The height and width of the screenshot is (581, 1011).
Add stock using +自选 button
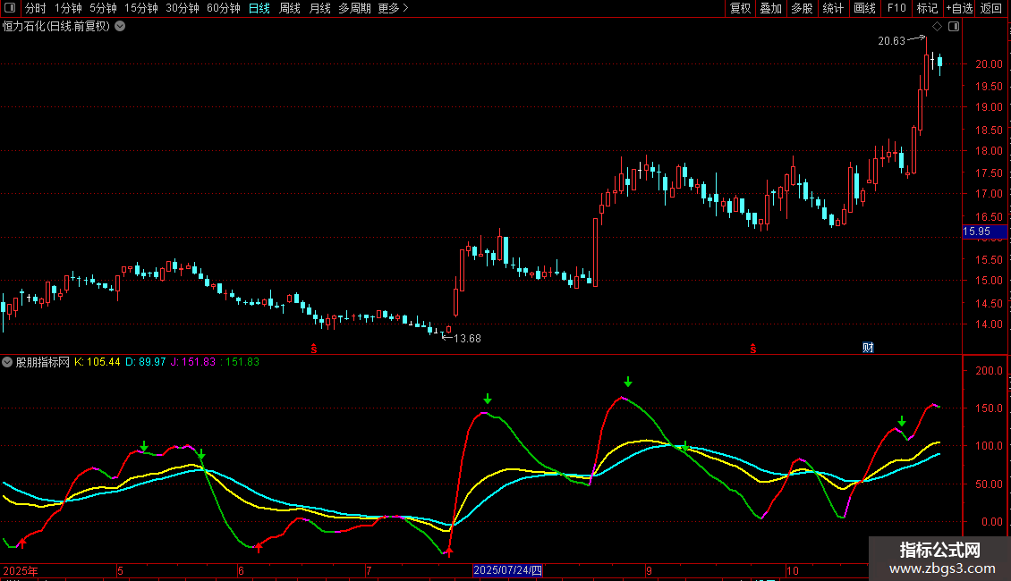[958, 8]
